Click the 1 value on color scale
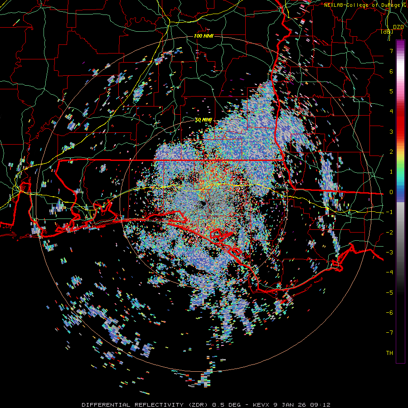 click(391, 172)
